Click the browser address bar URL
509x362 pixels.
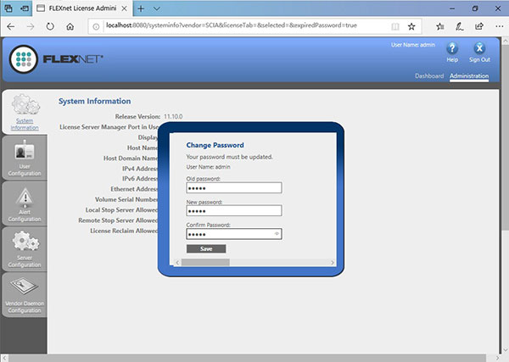coord(232,25)
